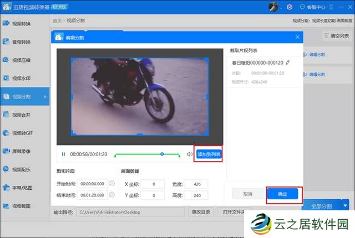Close the 编辑分割 dialog
This screenshot has width=355, height=238.
tap(297, 38)
